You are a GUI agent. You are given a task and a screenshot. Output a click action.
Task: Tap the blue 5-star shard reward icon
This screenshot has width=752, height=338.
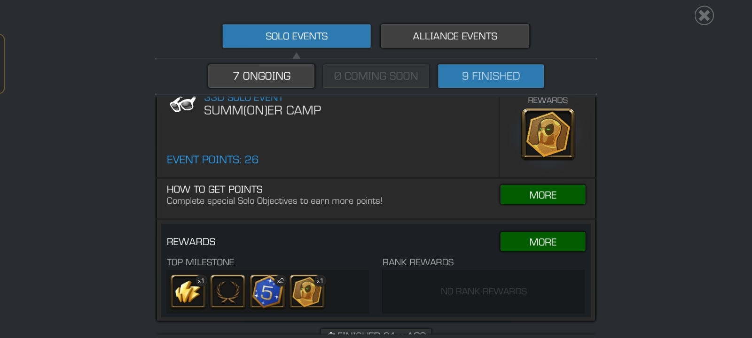pyautogui.click(x=267, y=292)
